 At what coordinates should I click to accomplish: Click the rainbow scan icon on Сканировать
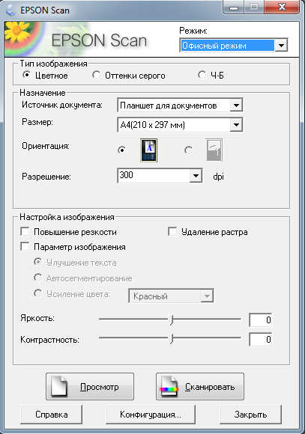(169, 386)
